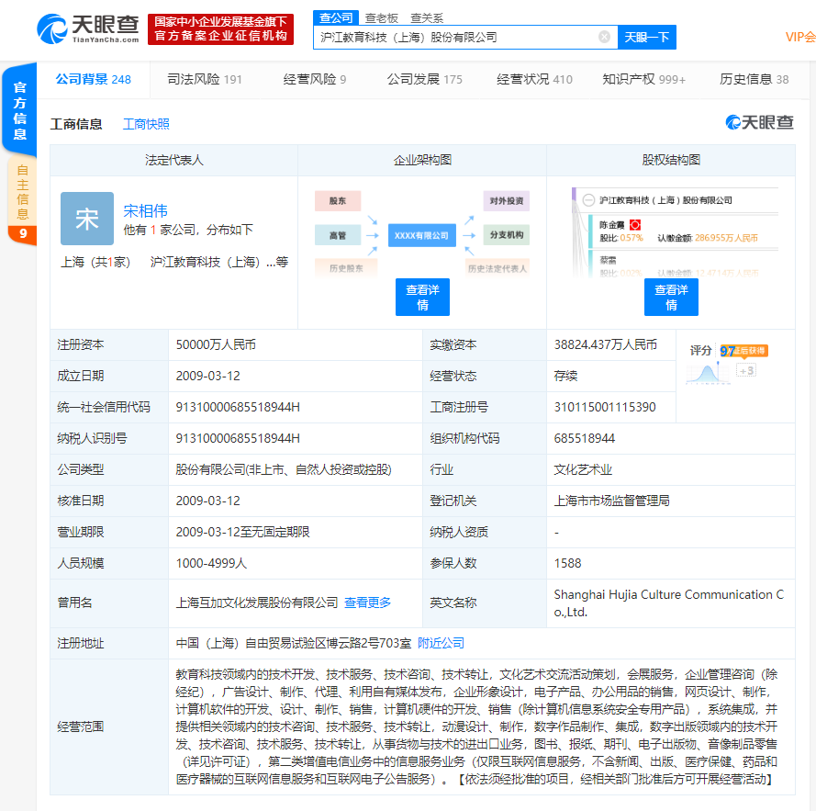Click 查看详情 under 企业架构图
Viewport: 816px width, 811px height.
(x=422, y=297)
